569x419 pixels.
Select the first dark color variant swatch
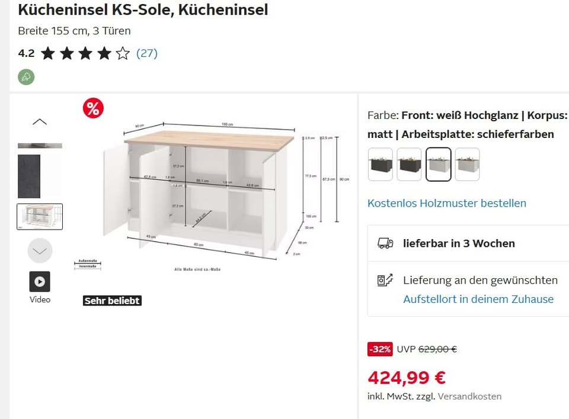pos(381,164)
